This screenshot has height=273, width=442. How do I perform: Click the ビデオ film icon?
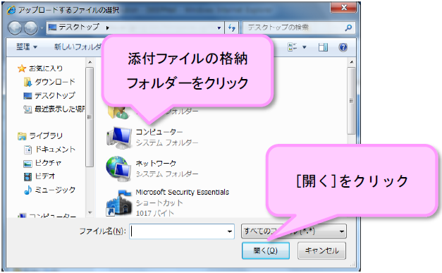(27, 176)
